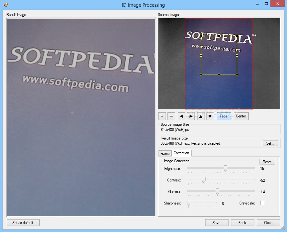Viewport: 287px width, 232px height.
Task: Click the Center button
Action: tap(241, 116)
